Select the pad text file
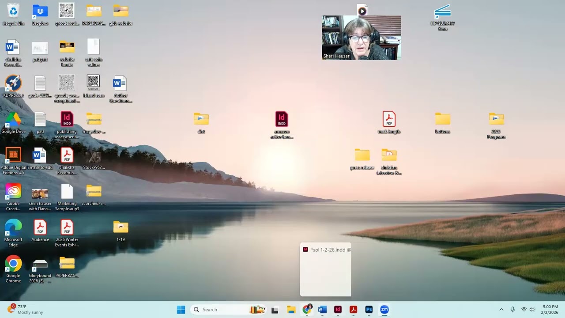Screen dimensions: 565x318 [40, 123]
